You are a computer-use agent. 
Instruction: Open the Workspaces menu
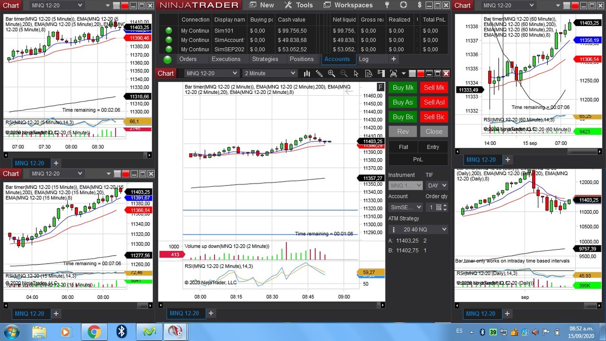click(349, 5)
